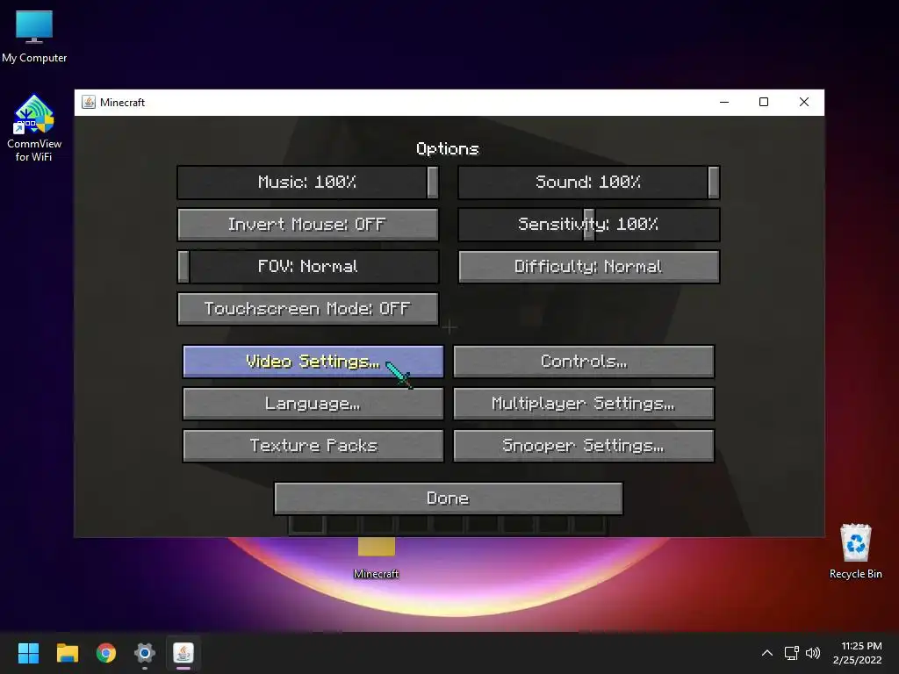Click the Sound volume slider
The image size is (899, 674).
[589, 183]
